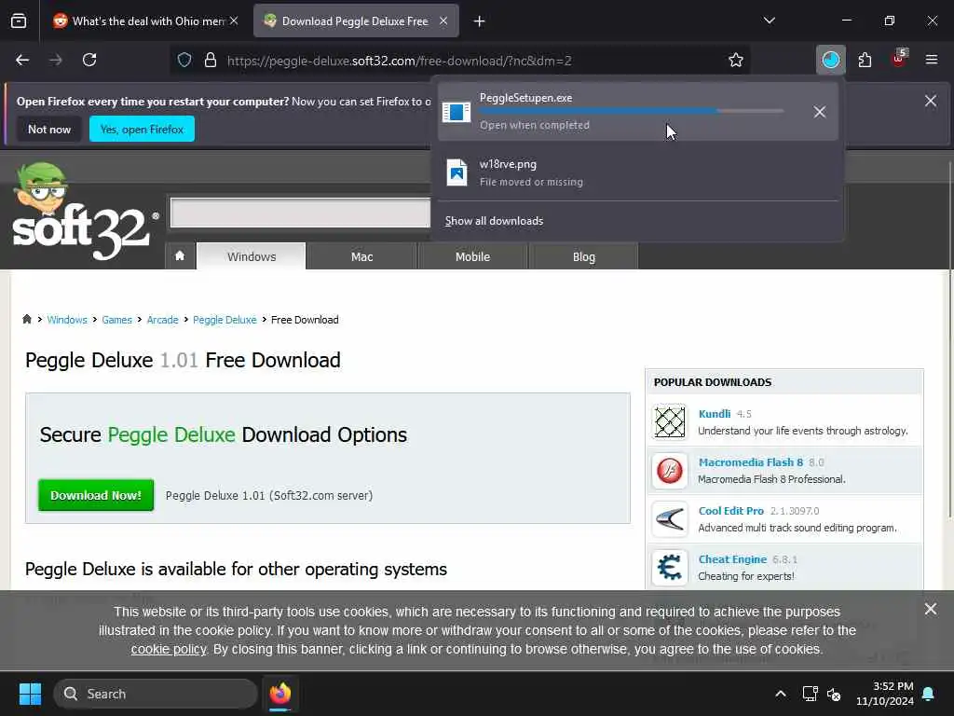Screen dimensions: 954x716
Task: Open Firefox application hamburger menu
Action: (x=931, y=60)
